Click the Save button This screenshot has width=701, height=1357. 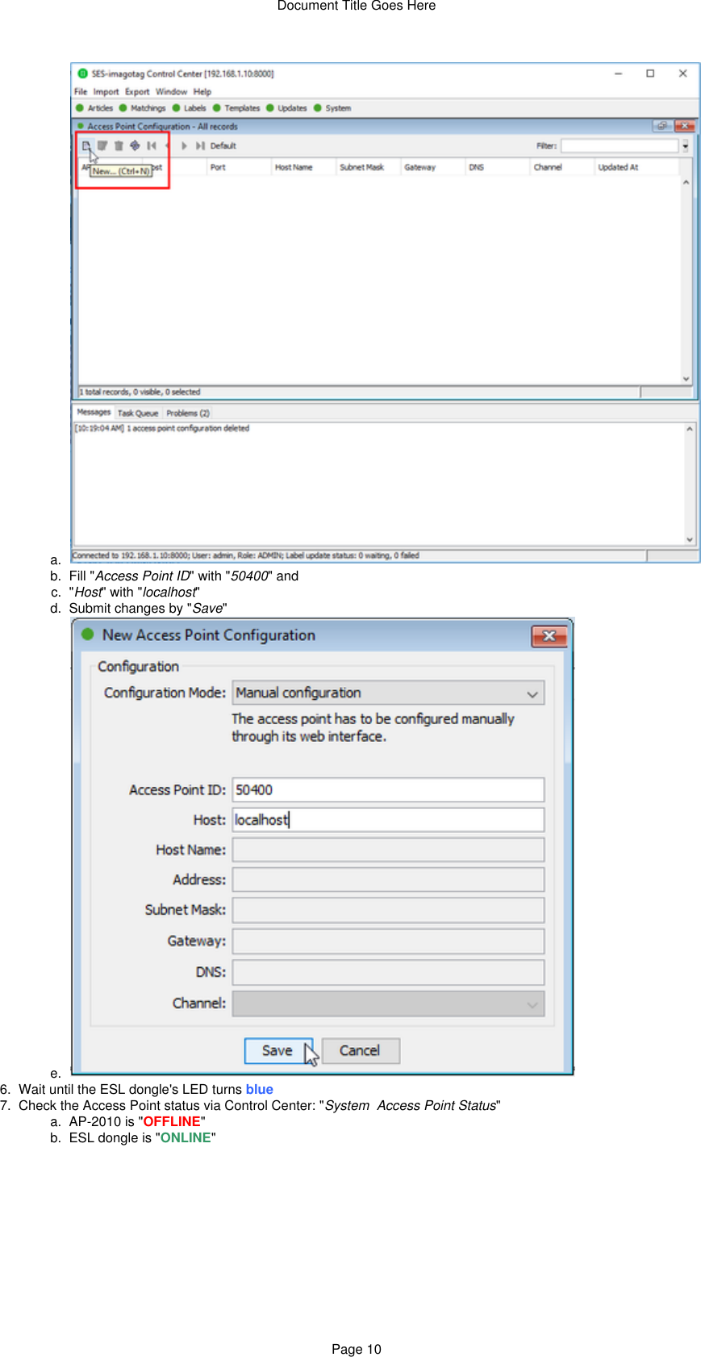[x=277, y=1050]
